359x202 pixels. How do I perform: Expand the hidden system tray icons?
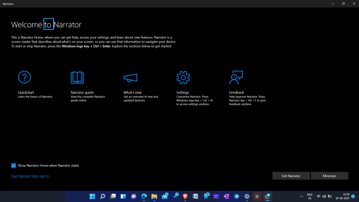(x=301, y=196)
